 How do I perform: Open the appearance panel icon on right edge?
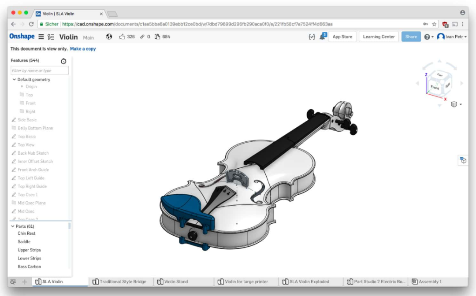pyautogui.click(x=463, y=160)
